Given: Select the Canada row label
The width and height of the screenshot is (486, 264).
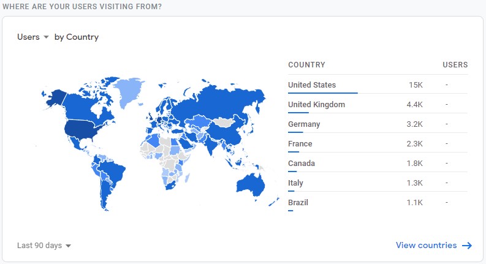Looking at the screenshot, I should click(302, 163).
